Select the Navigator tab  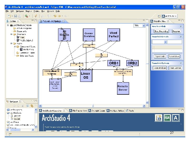[14, 102]
